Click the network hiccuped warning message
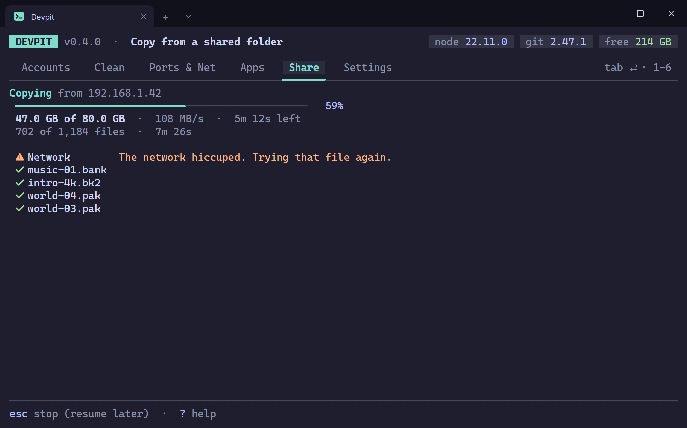The height and width of the screenshot is (428, 687). [x=255, y=157]
